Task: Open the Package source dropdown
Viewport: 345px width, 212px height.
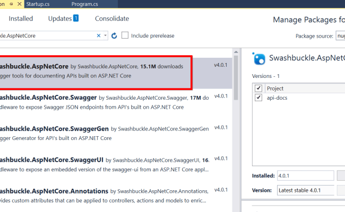Action: point(340,36)
